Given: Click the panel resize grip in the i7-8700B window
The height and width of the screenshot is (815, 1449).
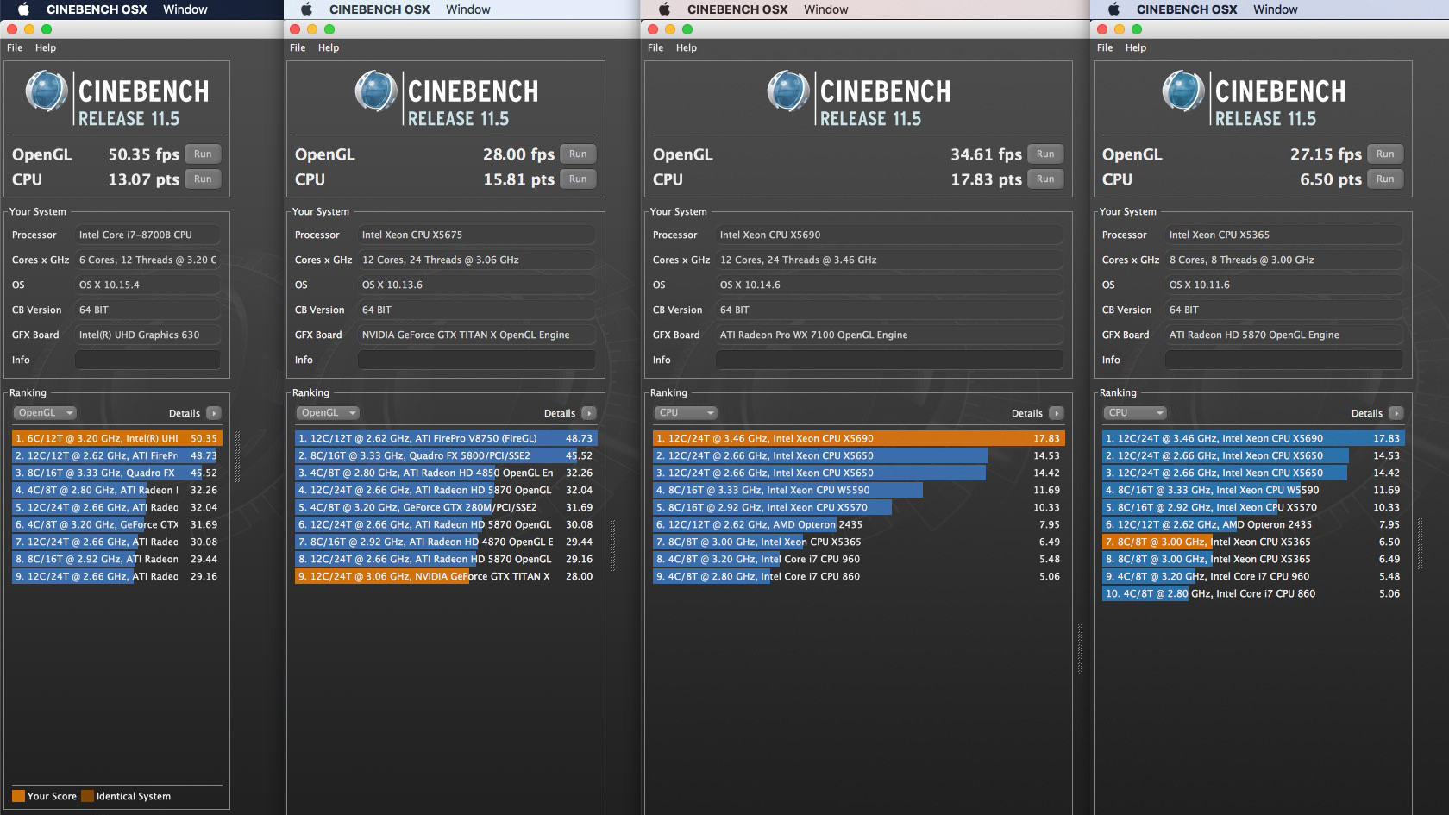Looking at the screenshot, I should tap(238, 457).
